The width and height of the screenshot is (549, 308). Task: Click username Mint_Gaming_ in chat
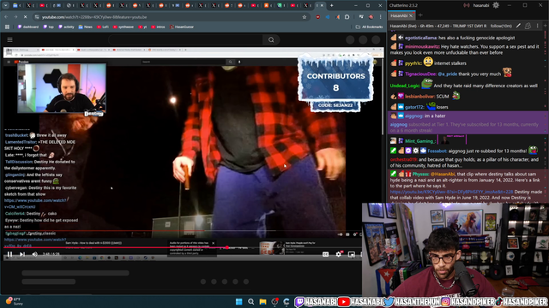pos(420,141)
